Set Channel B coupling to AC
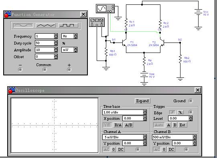217x158 pixels. 157,150
